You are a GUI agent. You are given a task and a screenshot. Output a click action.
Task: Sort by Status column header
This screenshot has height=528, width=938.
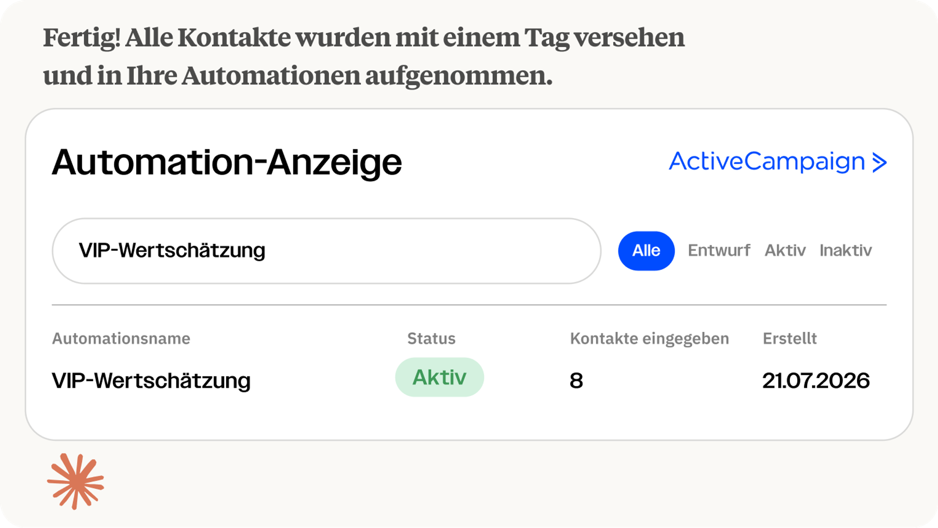(431, 338)
